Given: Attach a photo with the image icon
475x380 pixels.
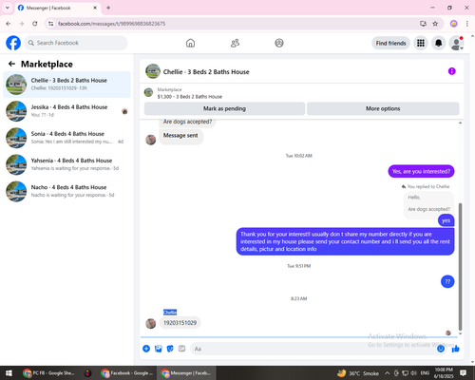Looking at the screenshot, I should (159, 349).
